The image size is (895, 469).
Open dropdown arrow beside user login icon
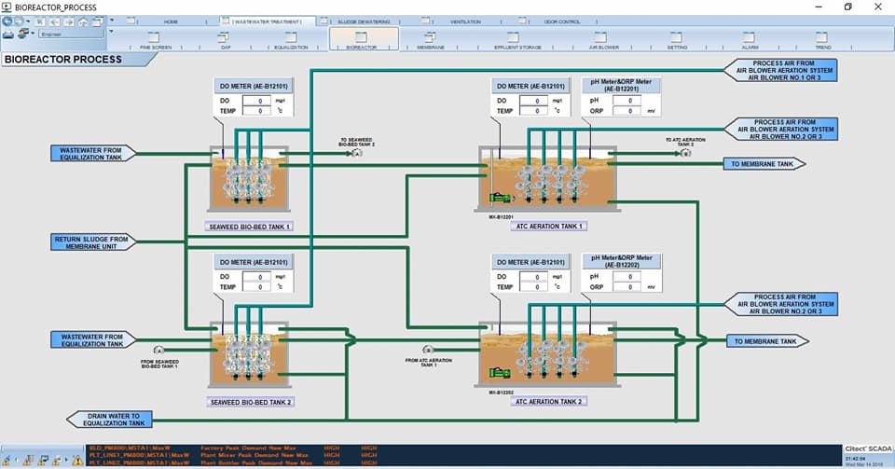pos(33,34)
